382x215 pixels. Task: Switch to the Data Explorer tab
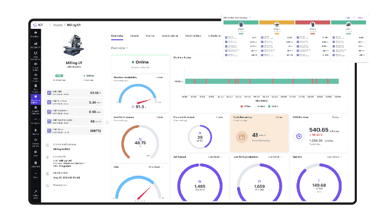point(170,36)
